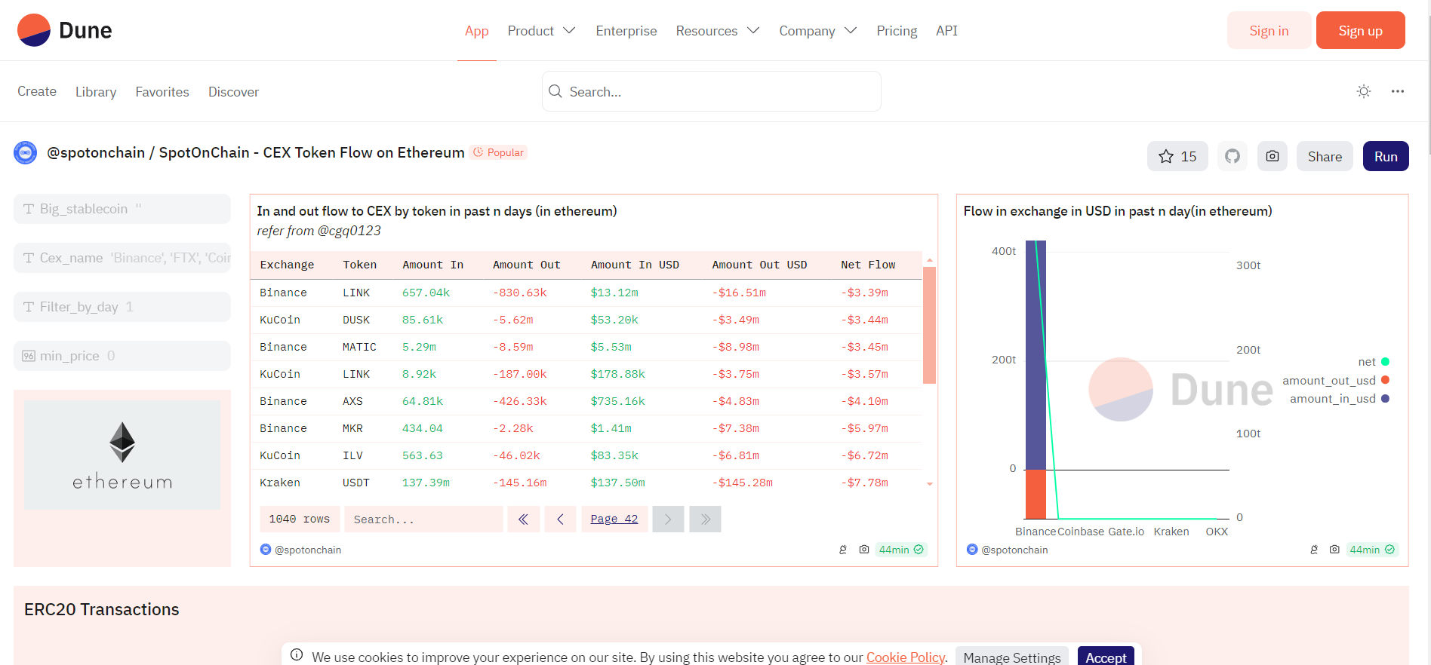This screenshot has height=665, width=1431.
Task: Sort table by Amount In USD header
Action: [635, 265]
